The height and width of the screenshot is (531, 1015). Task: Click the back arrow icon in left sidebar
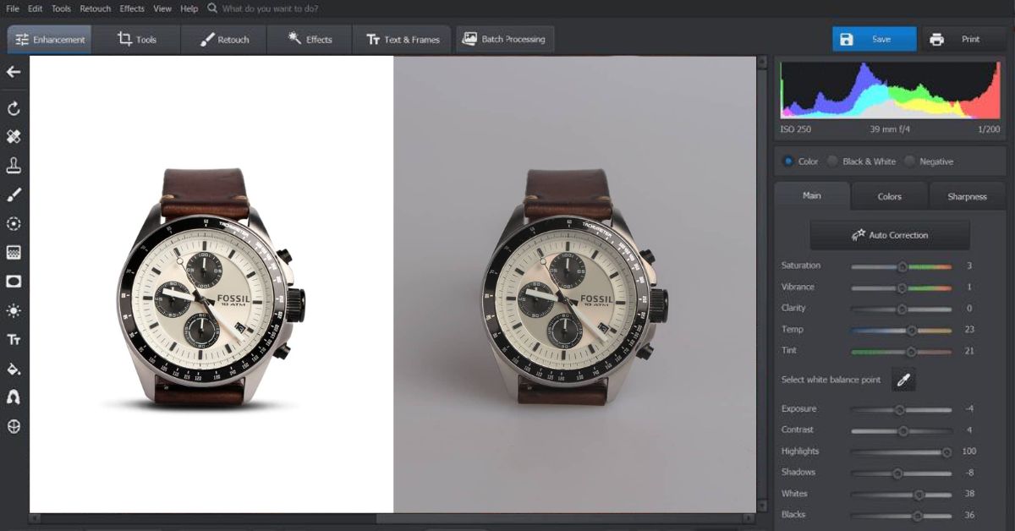click(x=14, y=72)
